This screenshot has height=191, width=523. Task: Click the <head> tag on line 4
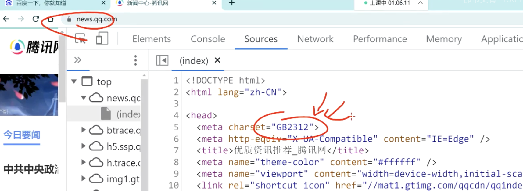click(x=201, y=115)
